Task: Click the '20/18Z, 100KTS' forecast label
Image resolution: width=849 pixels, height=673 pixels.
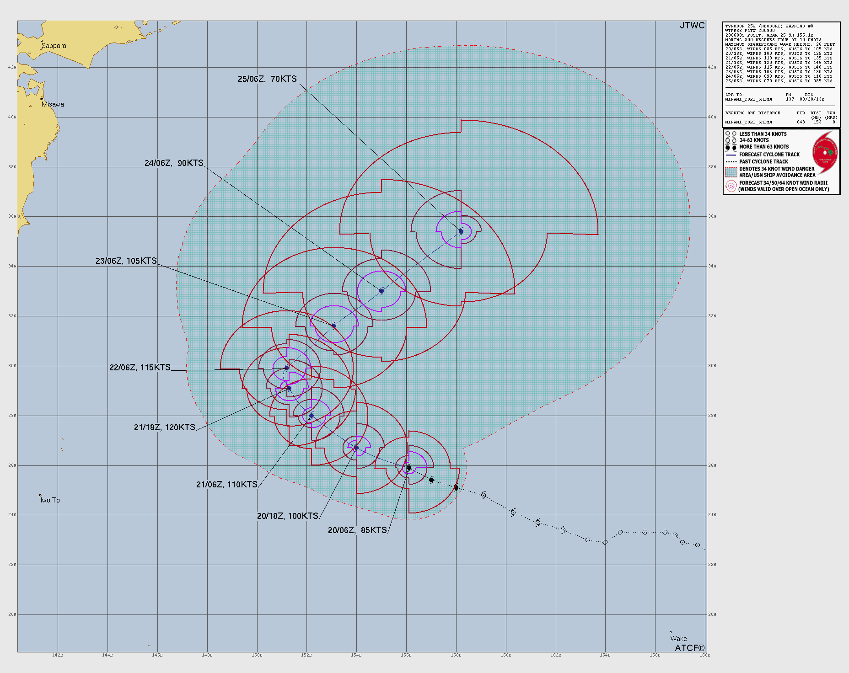Action: point(287,516)
